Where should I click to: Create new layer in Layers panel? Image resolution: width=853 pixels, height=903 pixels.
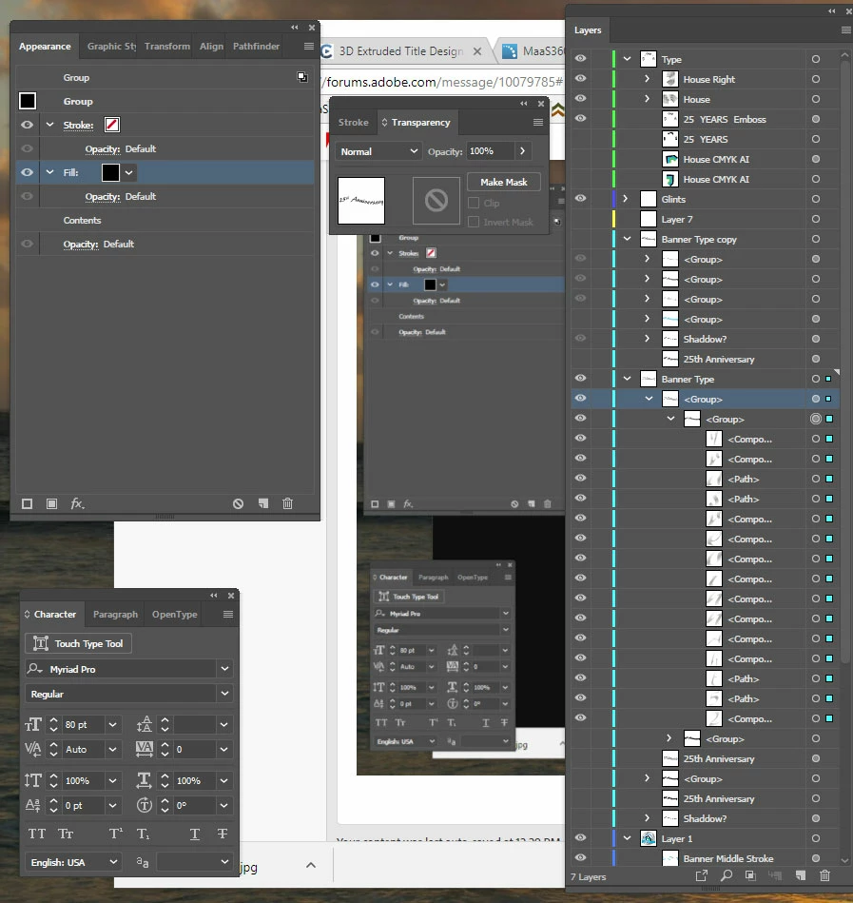[x=801, y=876]
